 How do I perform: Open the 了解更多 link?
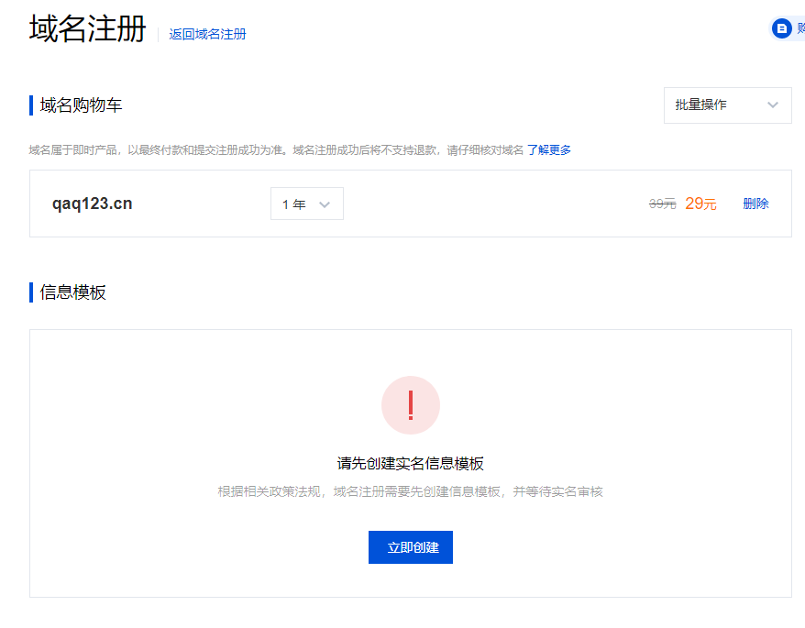coord(549,150)
